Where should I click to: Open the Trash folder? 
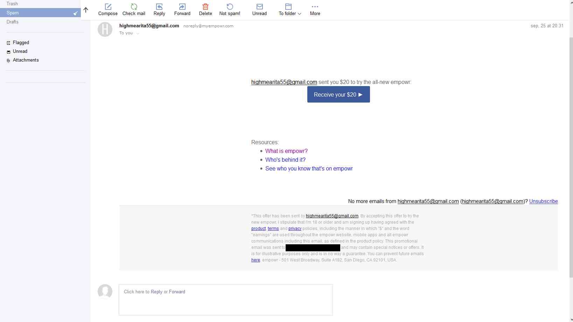pyautogui.click(x=12, y=3)
